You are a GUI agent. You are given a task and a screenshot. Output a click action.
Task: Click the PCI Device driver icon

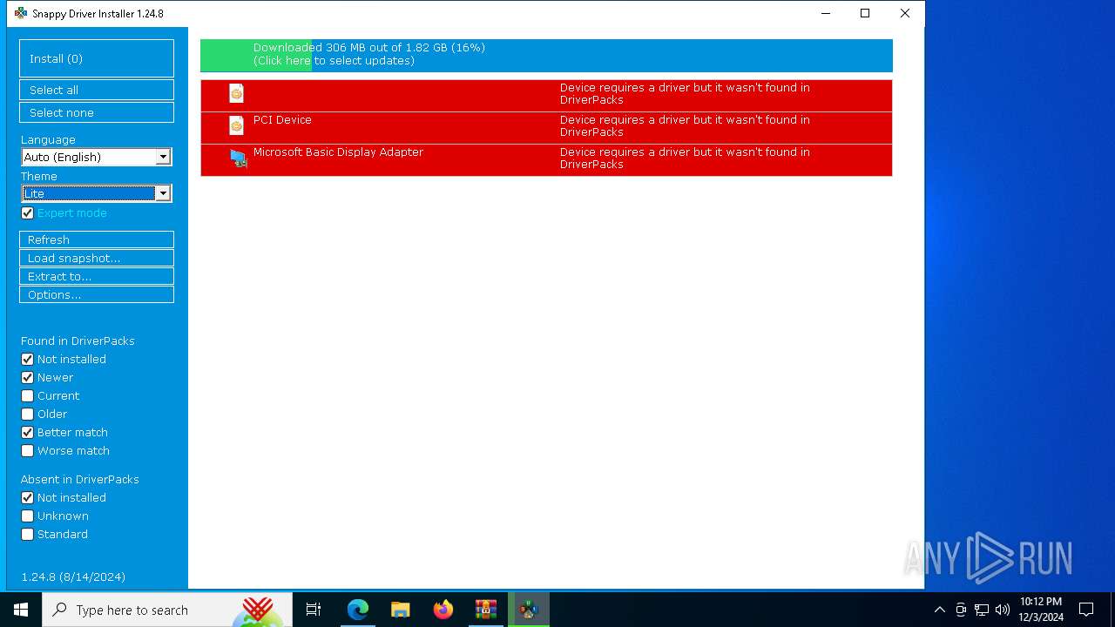coord(236,125)
